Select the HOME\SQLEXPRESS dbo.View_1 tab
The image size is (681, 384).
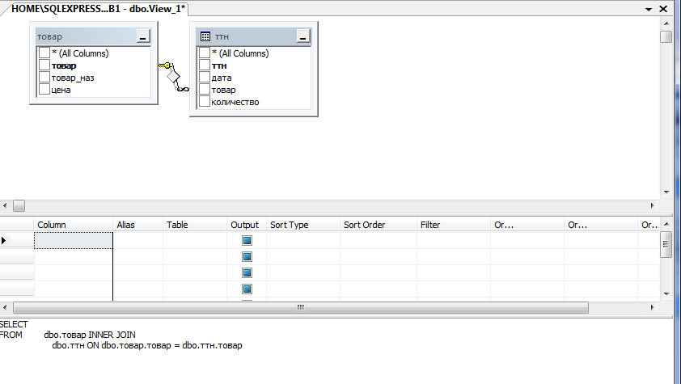pyautogui.click(x=98, y=9)
